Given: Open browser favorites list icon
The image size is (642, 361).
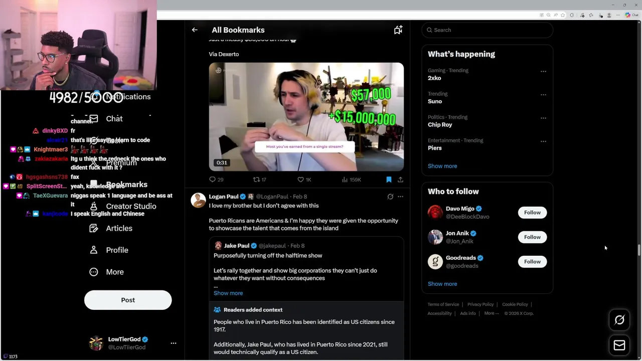Looking at the screenshot, I should [x=591, y=15].
